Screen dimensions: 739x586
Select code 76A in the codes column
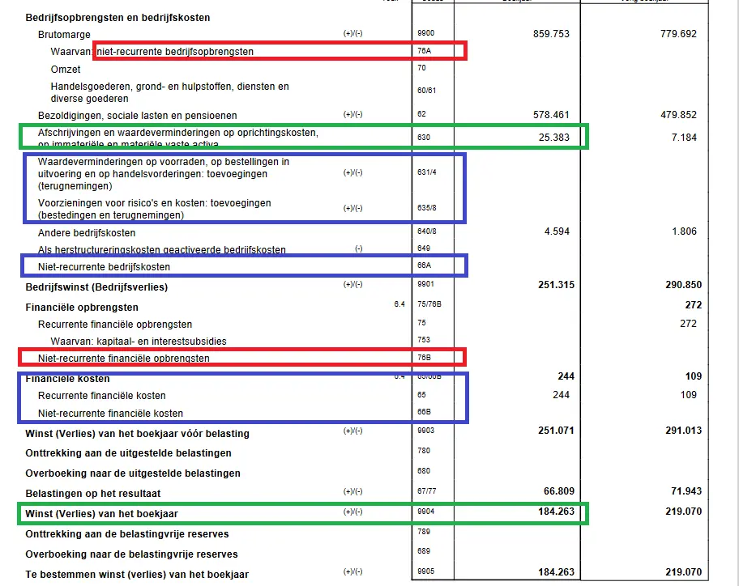tap(424, 52)
